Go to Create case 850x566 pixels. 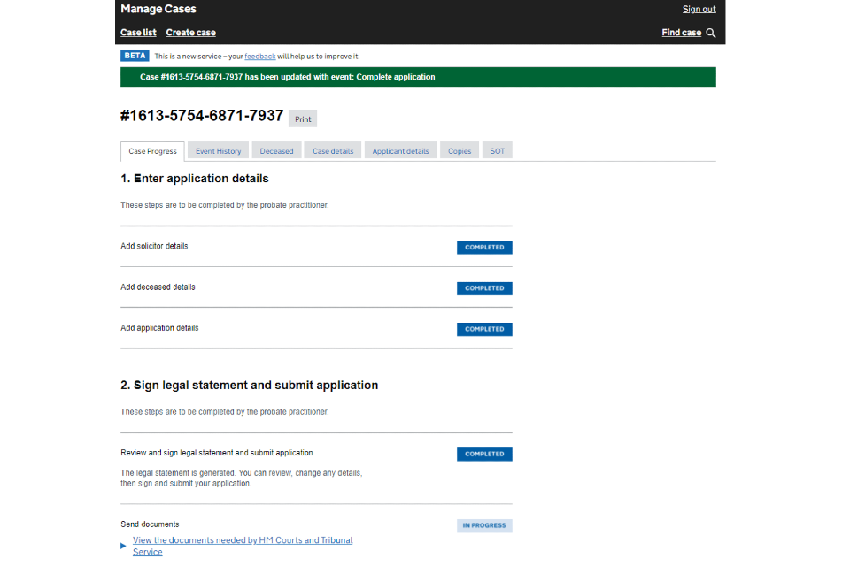click(191, 33)
